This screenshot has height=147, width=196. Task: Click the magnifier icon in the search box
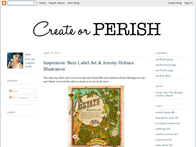pos(34,3)
